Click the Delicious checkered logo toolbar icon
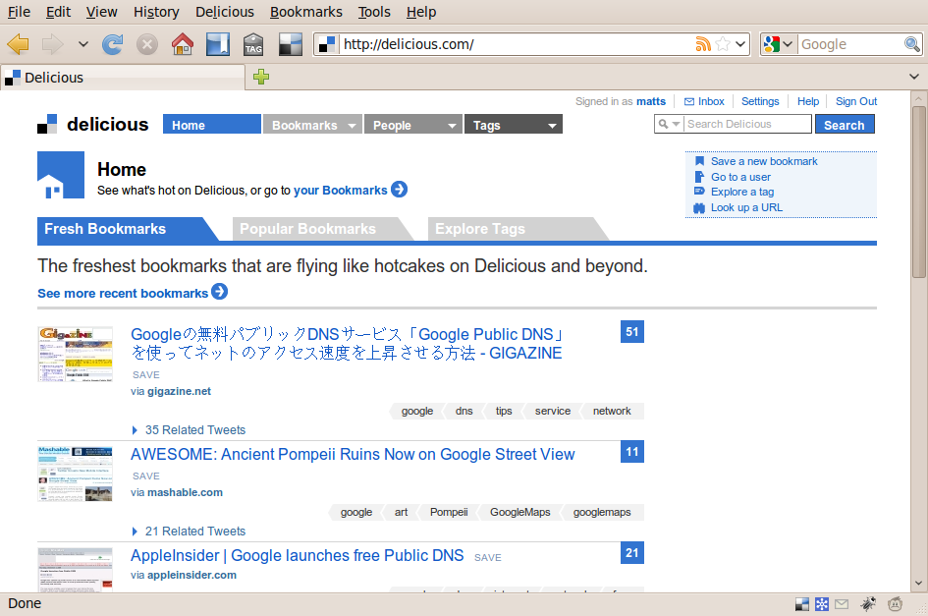Viewport: 928px width, 616px height. pyautogui.click(x=291, y=44)
